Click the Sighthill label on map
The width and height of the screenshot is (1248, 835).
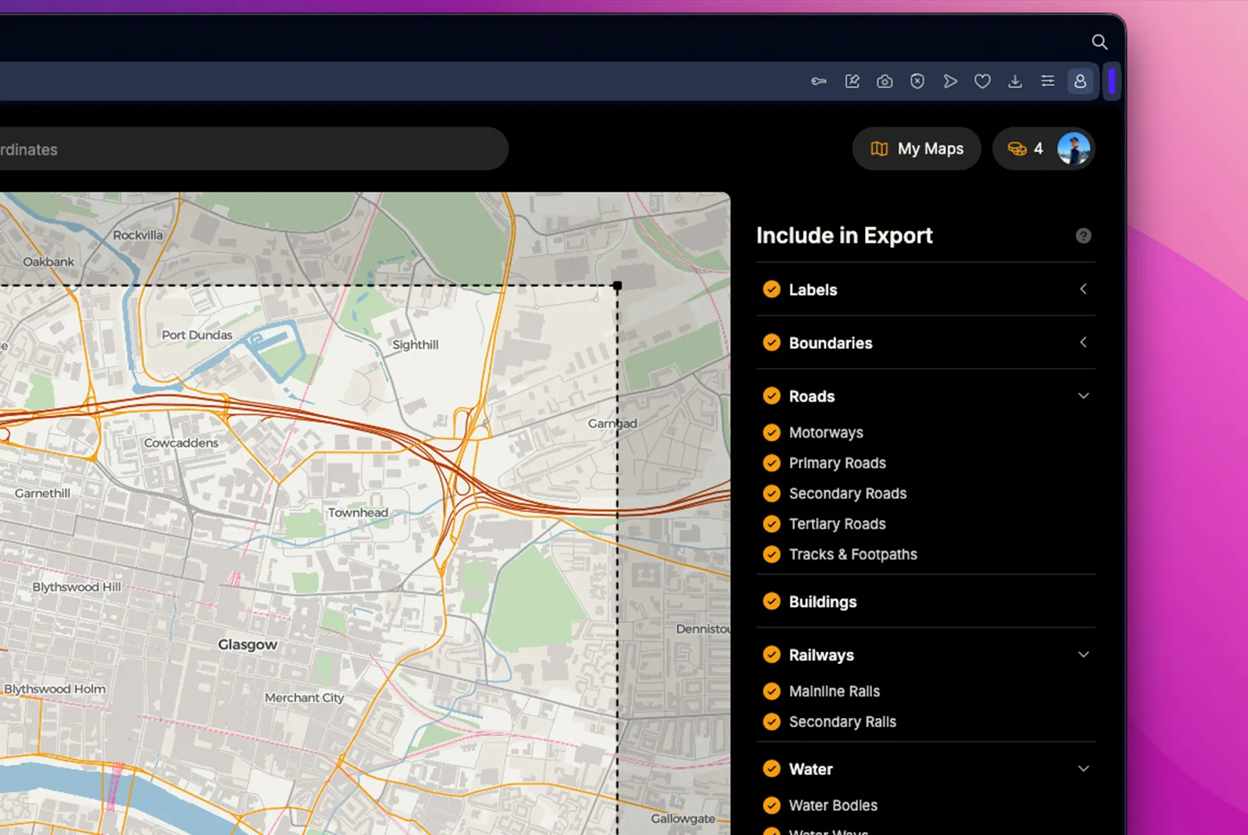coord(415,345)
